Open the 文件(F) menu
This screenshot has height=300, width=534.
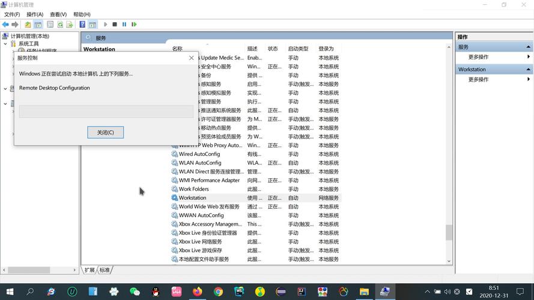12,14
